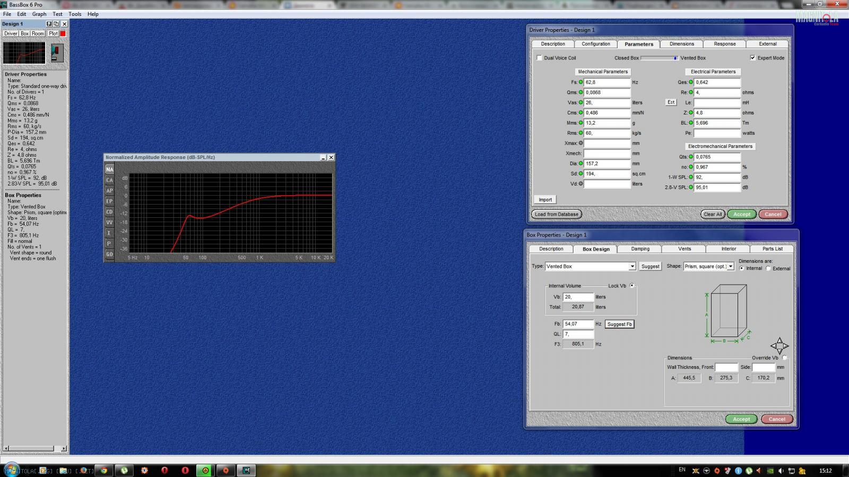Select the EP electrical power graph button

(x=109, y=201)
